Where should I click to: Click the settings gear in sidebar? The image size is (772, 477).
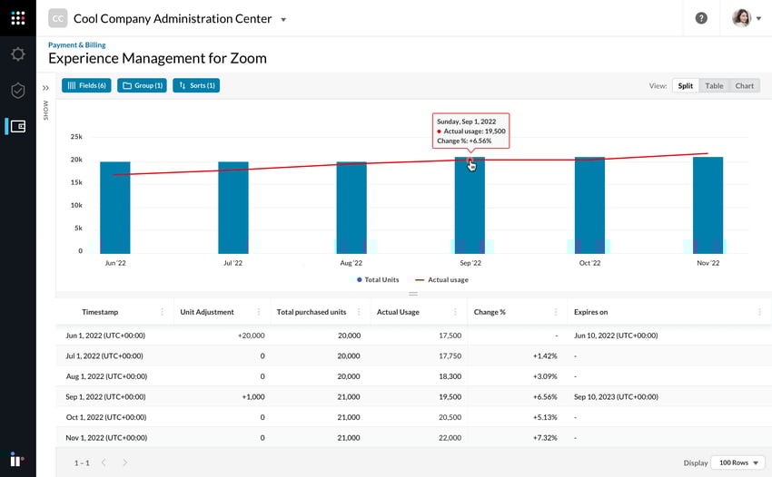click(x=17, y=54)
